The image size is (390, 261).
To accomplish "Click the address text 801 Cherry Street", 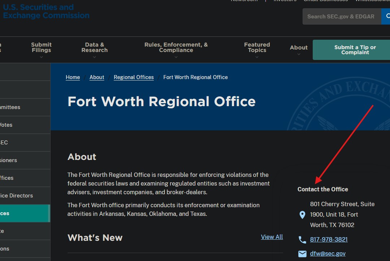I will click(x=342, y=214).
